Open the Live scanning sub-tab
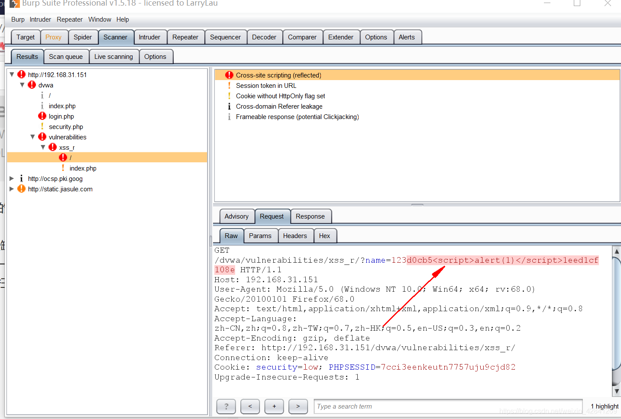 pyautogui.click(x=114, y=57)
